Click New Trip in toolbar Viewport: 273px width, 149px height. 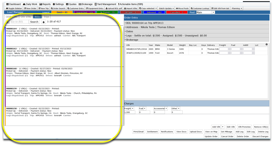click(43, 8)
